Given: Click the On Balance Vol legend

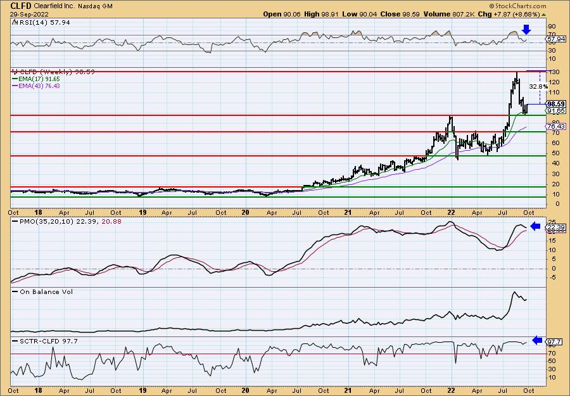Looking at the screenshot, I should (42, 291).
